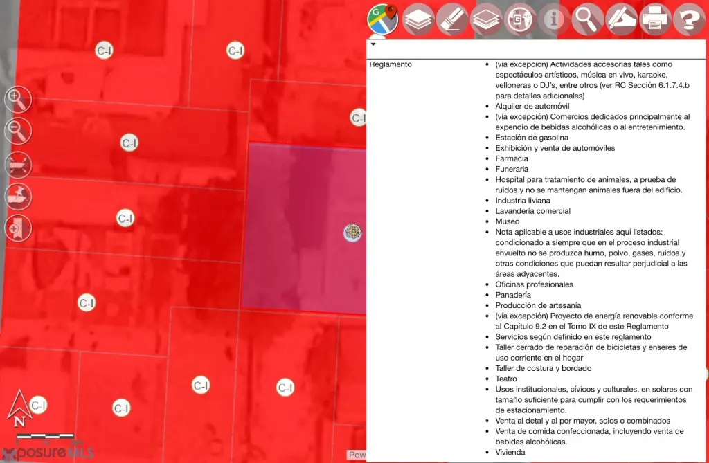Select 'Taller de costura y bordado' item

coord(543,368)
